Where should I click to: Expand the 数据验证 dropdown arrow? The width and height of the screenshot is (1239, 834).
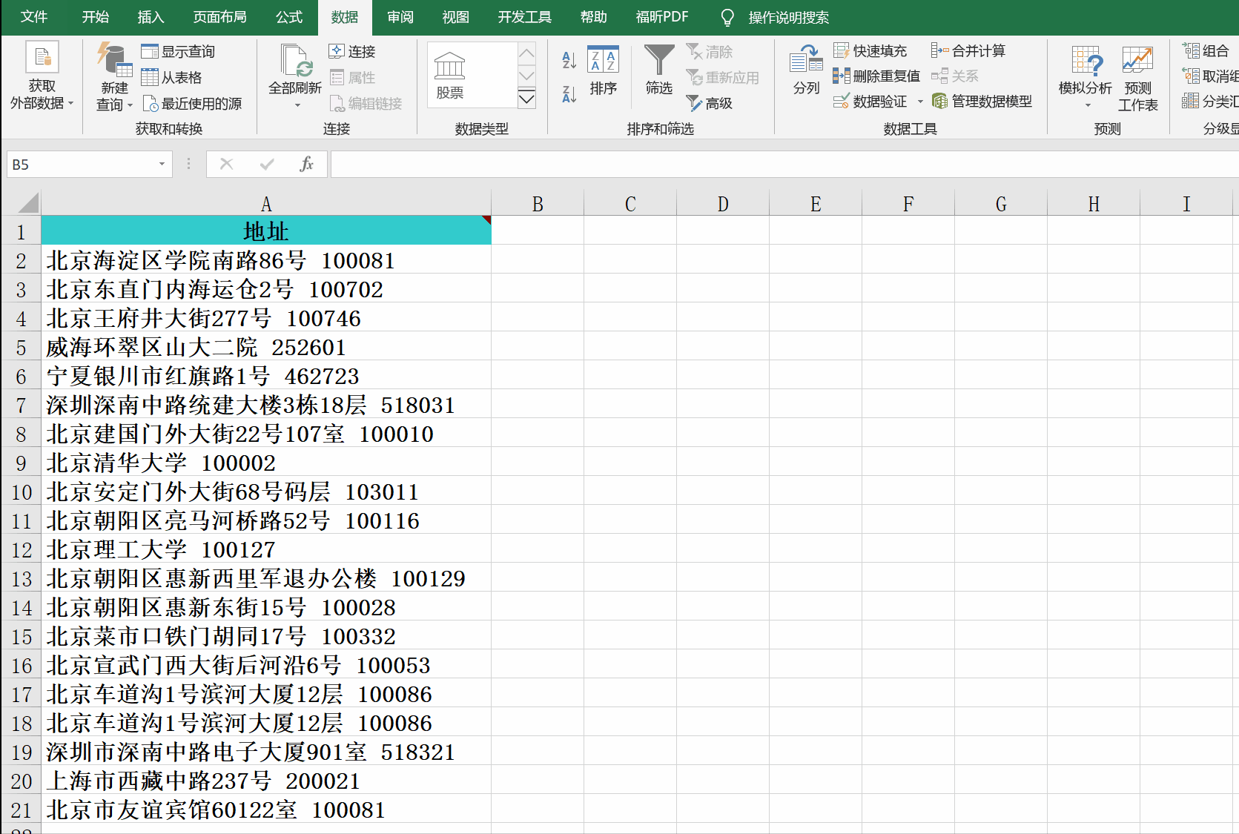coord(920,102)
